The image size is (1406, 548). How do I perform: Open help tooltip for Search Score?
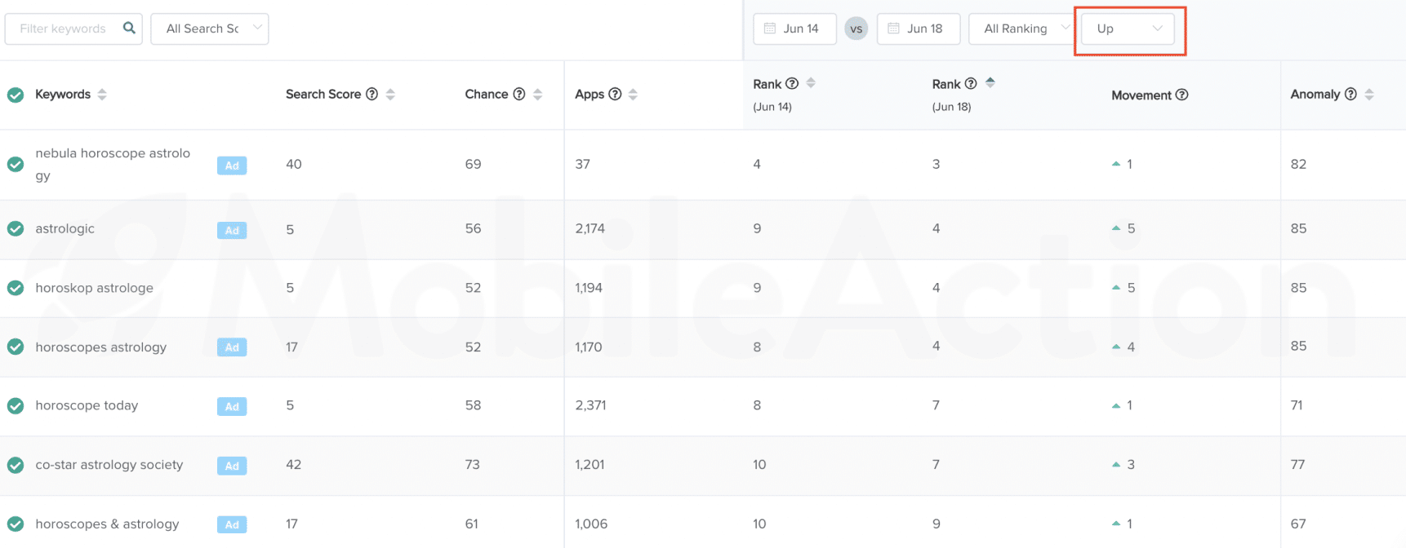click(x=372, y=94)
